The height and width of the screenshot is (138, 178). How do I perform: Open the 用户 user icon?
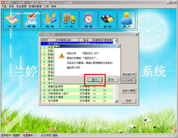coord(127,20)
